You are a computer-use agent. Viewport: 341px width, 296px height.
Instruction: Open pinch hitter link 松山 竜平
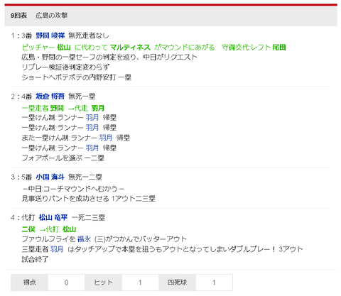pos(53,217)
